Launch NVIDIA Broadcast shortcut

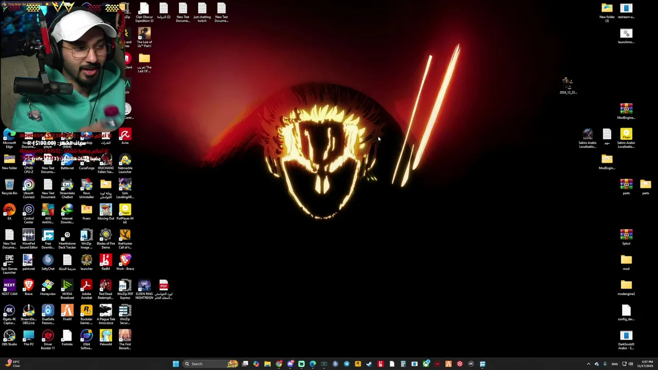point(67,289)
